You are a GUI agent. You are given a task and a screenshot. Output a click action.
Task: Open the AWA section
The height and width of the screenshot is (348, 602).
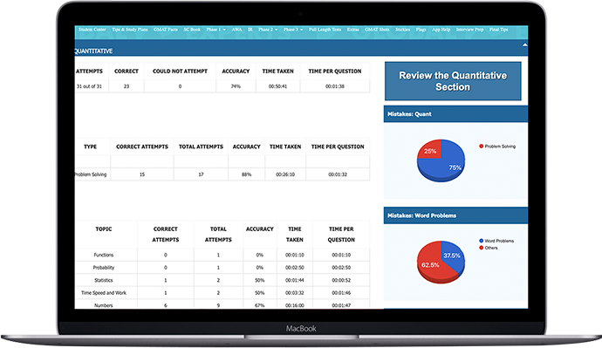[236, 30]
